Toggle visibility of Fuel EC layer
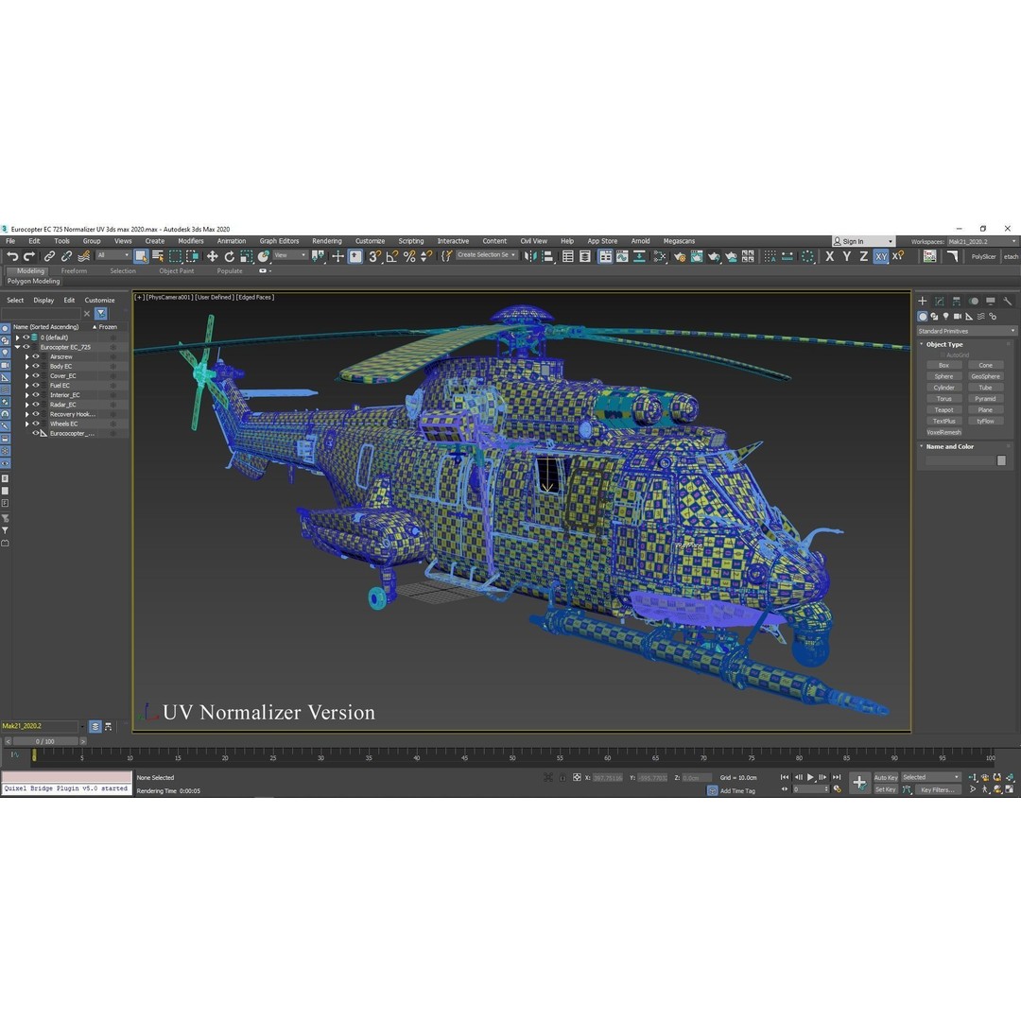The height and width of the screenshot is (1021, 1021). pos(36,386)
